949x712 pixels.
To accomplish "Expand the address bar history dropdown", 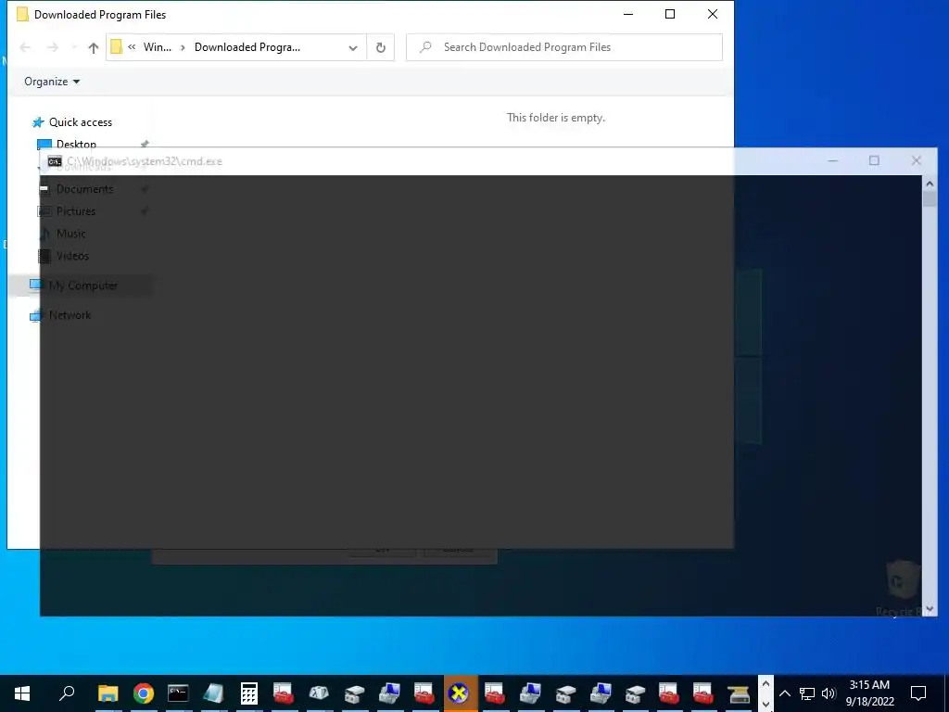I will point(353,48).
